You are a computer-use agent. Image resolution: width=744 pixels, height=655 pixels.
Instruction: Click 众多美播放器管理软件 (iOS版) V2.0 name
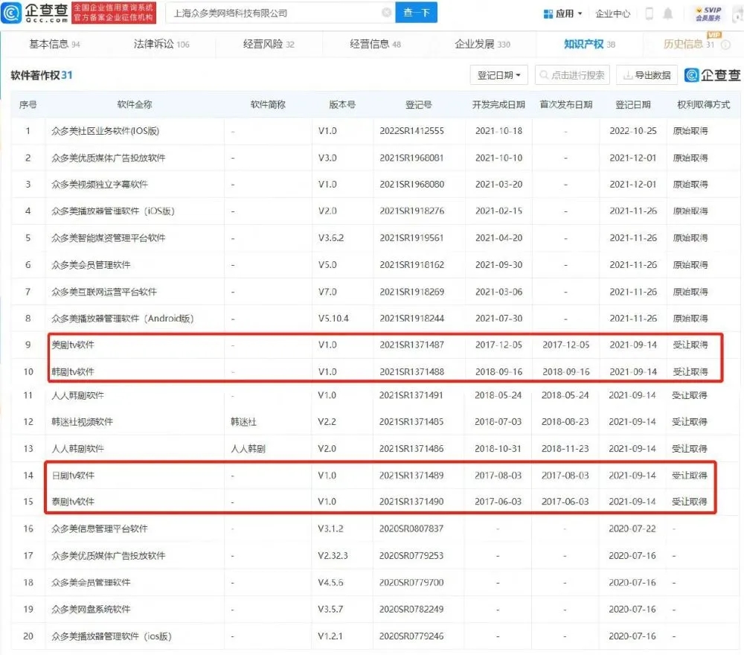tap(113, 211)
